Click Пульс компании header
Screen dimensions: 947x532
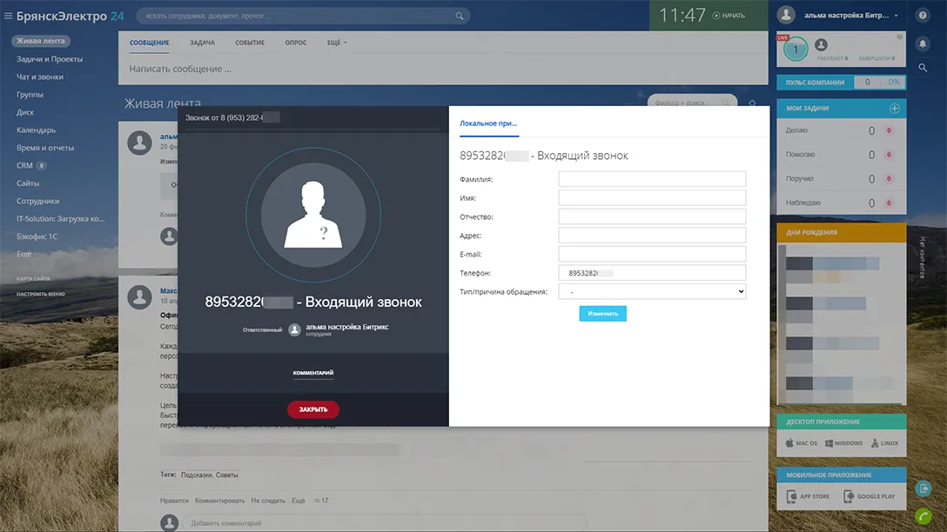[x=815, y=83]
